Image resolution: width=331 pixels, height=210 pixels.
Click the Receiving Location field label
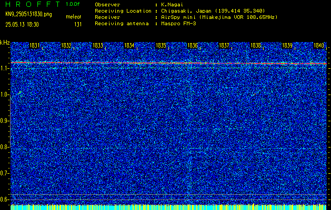click(x=123, y=11)
